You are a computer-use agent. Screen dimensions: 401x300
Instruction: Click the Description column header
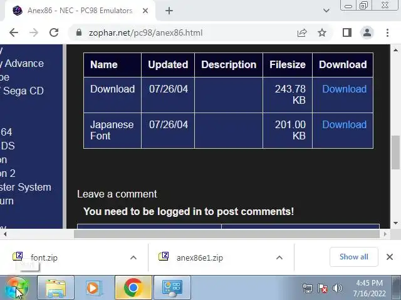(229, 64)
